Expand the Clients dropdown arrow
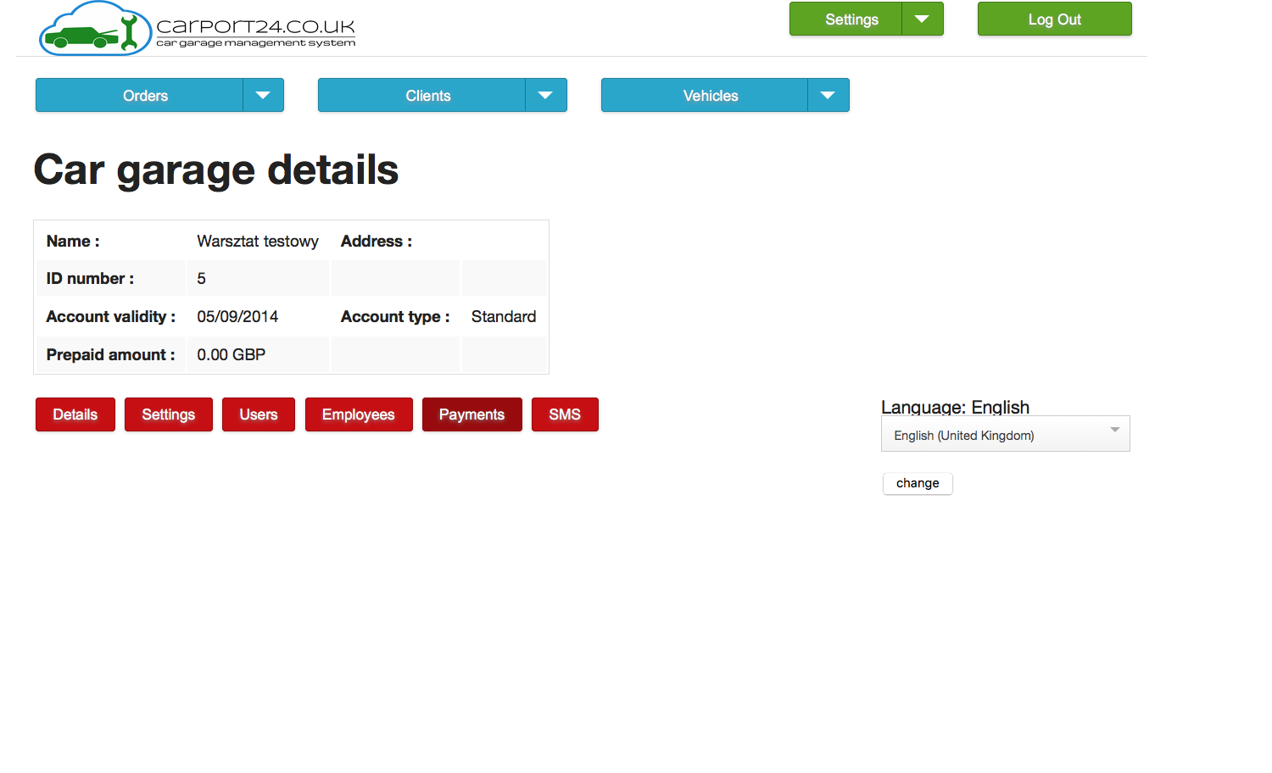Viewport: 1272px width, 773px height. coord(545,96)
